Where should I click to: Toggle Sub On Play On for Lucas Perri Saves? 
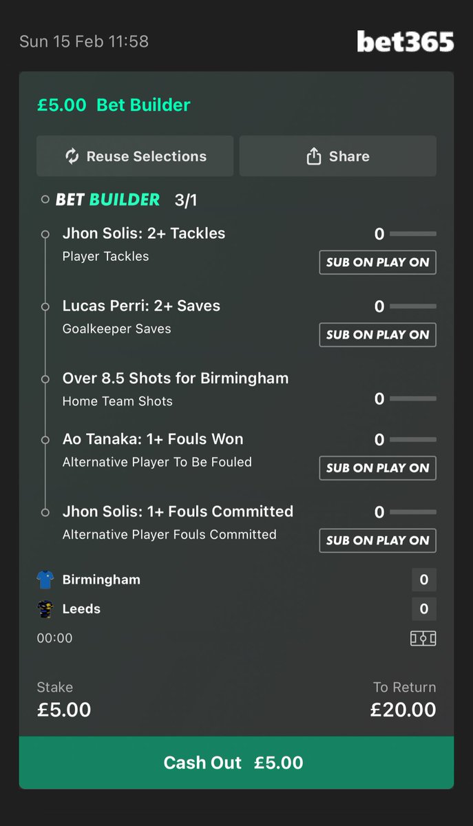pos(377,335)
